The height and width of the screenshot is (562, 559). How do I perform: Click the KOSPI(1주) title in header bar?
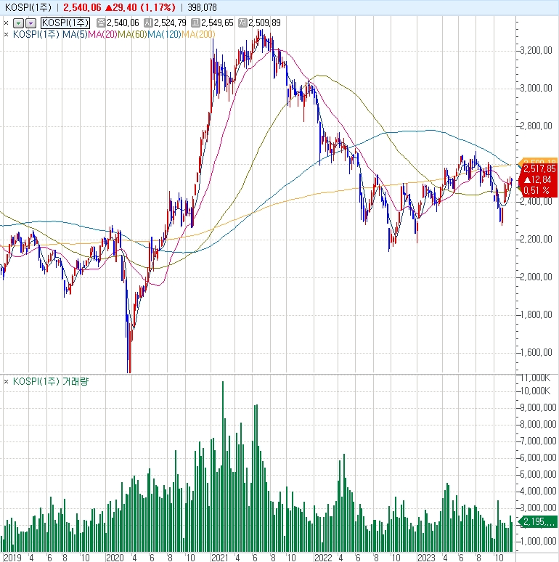[x=28, y=7]
